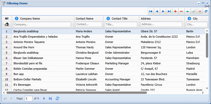Clear filters using the eraser icon

7,24
